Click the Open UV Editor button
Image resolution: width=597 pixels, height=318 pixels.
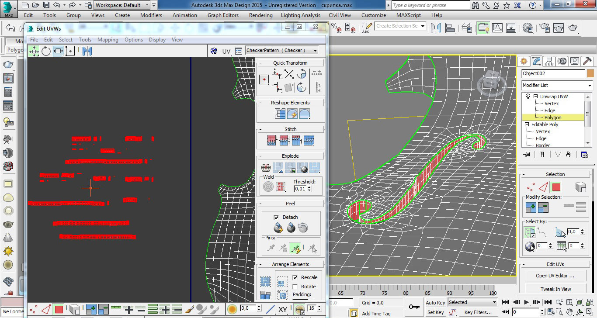coord(555,276)
